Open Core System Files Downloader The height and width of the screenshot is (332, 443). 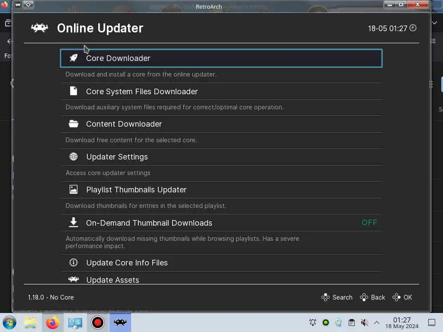221,91
